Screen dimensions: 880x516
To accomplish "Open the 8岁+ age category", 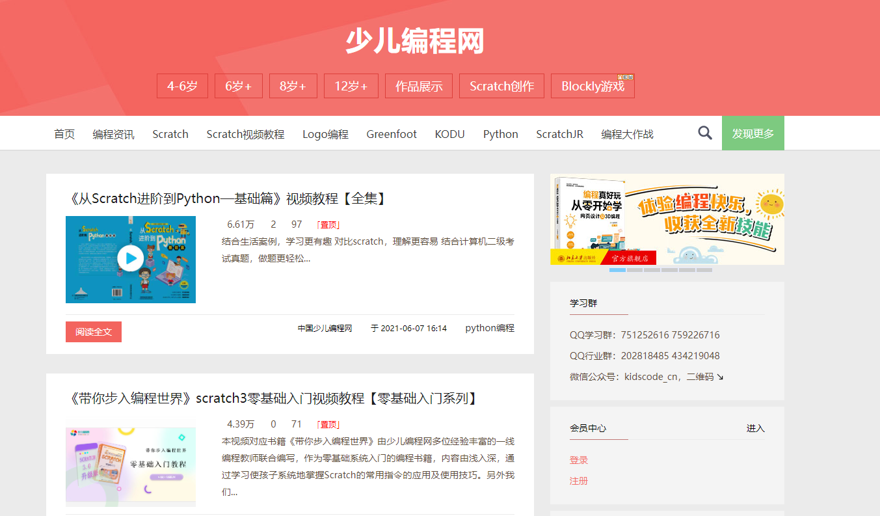I will point(293,86).
